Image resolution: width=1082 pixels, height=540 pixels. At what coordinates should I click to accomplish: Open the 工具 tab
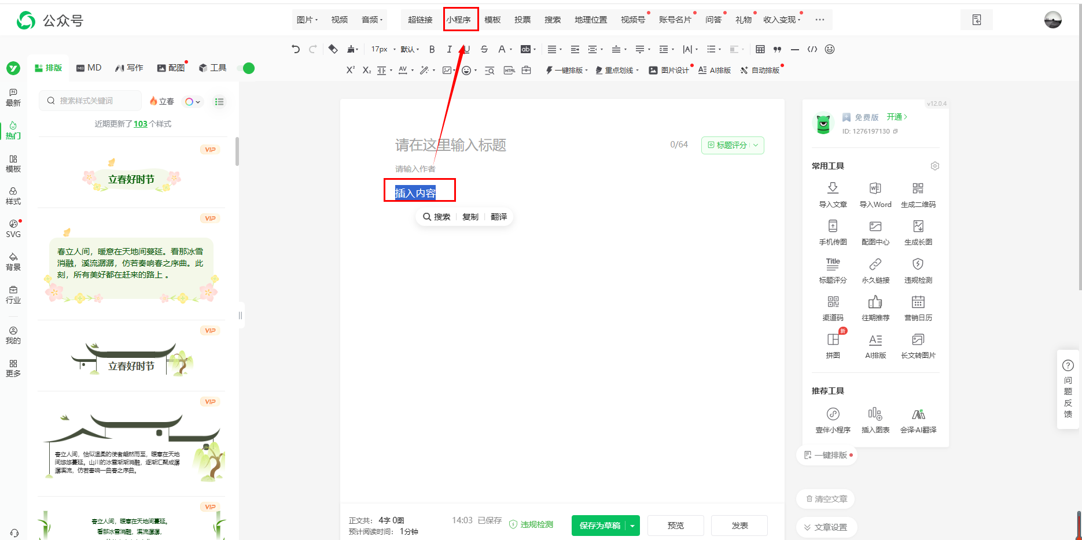(x=213, y=68)
